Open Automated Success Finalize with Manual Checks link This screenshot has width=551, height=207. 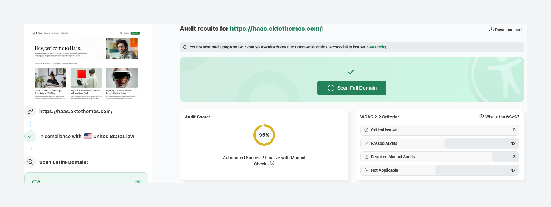coord(264,161)
